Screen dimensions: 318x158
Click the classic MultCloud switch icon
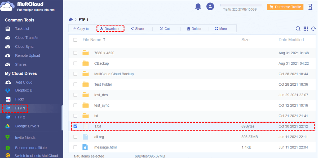[8, 156]
